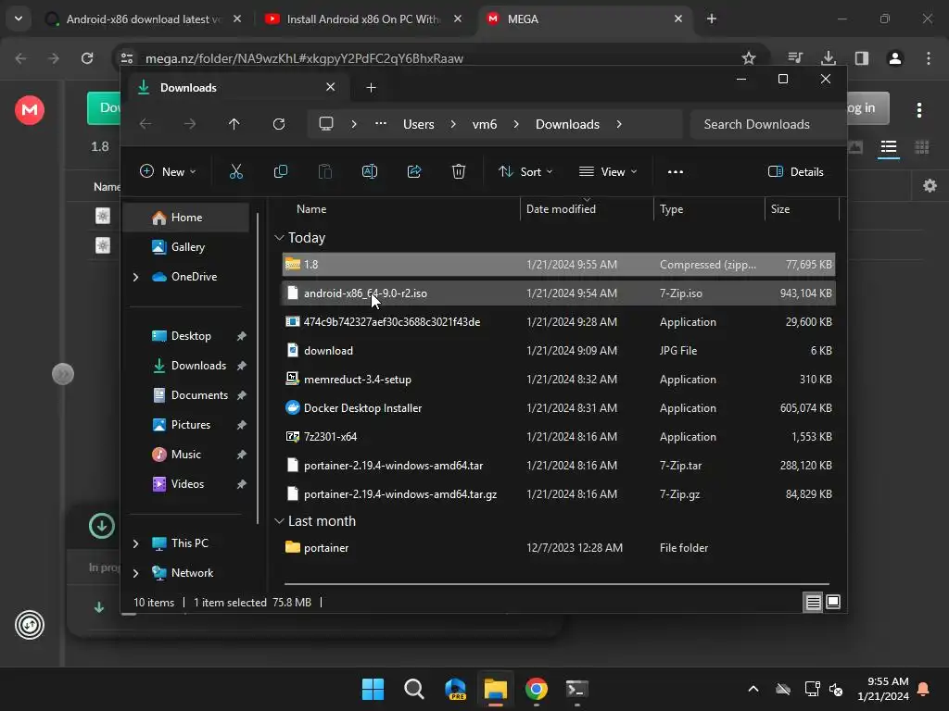Click Users in the breadcrumb path
Image resolution: width=949 pixels, height=711 pixels.
419,124
